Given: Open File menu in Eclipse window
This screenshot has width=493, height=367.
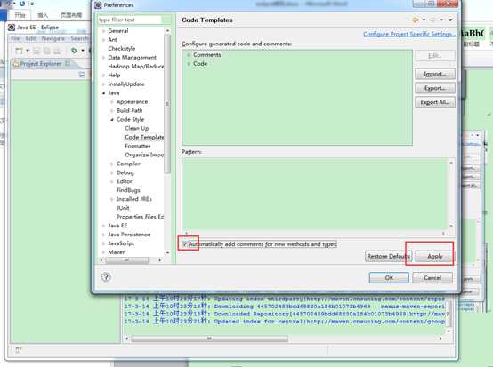Looking at the screenshot, I should coord(15,38).
